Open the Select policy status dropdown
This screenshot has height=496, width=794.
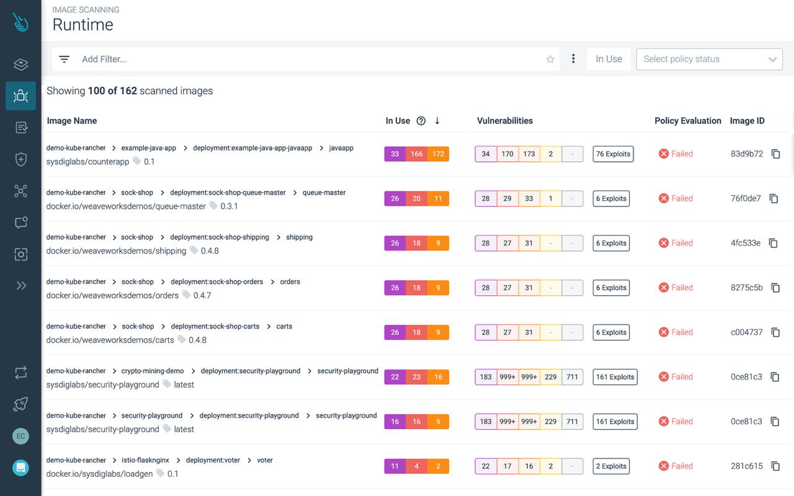pyautogui.click(x=709, y=59)
